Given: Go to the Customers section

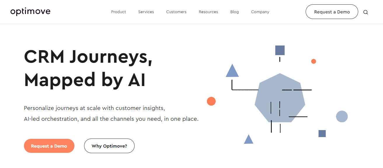Looking at the screenshot, I should (x=176, y=12).
